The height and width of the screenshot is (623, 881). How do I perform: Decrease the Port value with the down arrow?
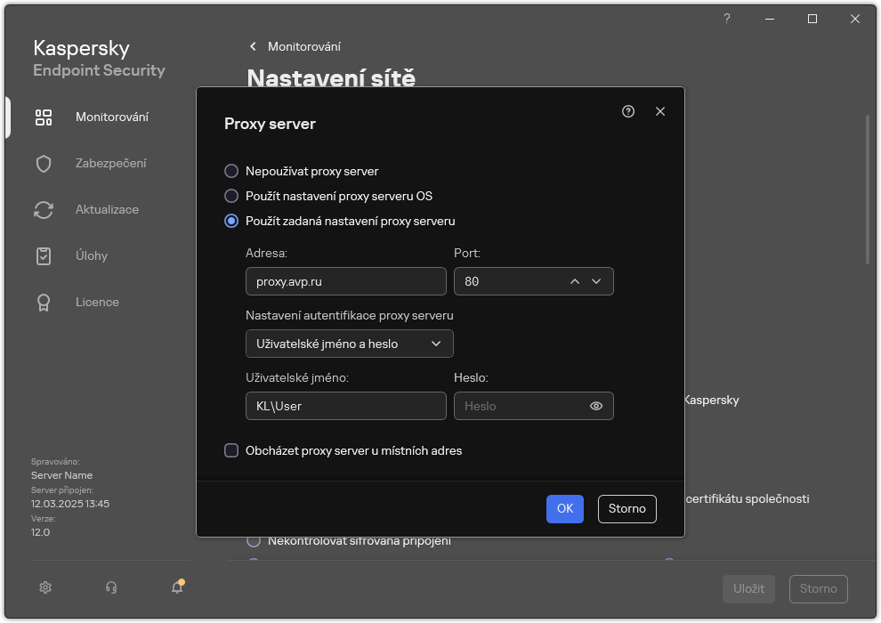597,281
